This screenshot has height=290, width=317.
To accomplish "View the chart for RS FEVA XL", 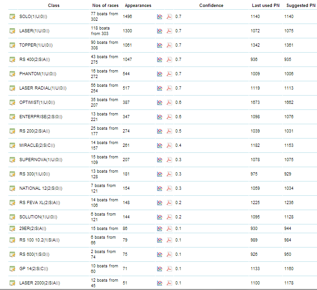I will pos(160,203).
